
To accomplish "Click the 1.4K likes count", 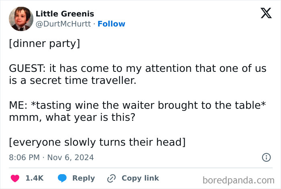I will 34,178.
